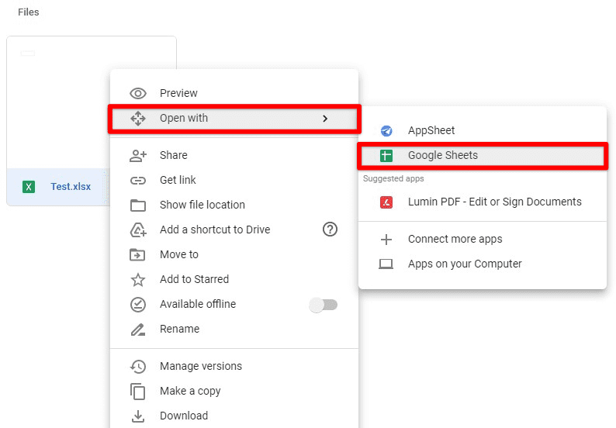Click the help question mark icon
The width and height of the screenshot is (616, 428).
(x=330, y=230)
